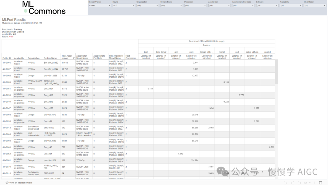The height and width of the screenshot is (185, 328).
Task: Select gpt3 latency value 12.477
Action: 195,76
